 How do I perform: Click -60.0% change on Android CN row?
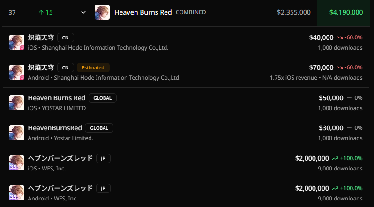[x=353, y=67]
